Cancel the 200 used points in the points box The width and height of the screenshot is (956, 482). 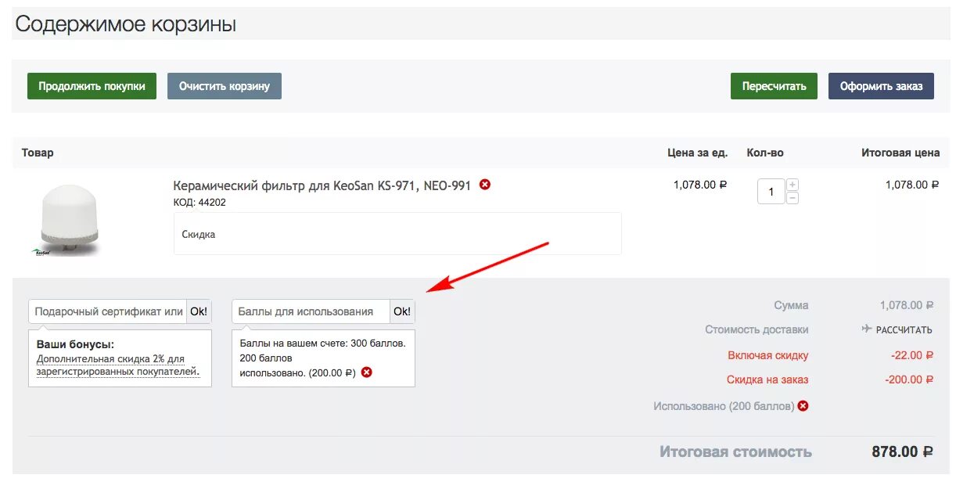click(366, 372)
